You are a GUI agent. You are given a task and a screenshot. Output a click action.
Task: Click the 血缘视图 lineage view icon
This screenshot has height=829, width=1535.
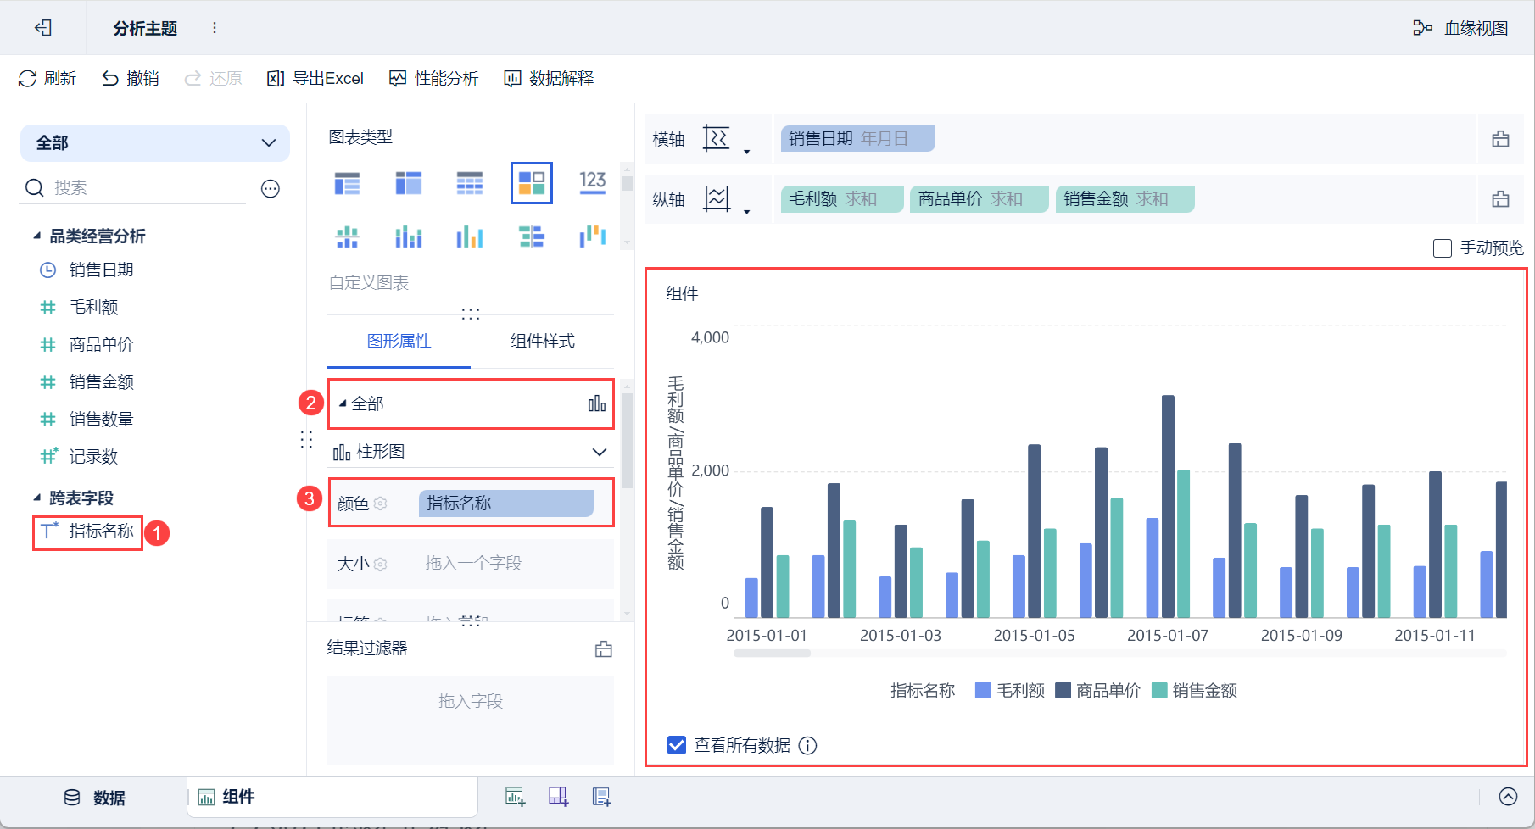point(1422,28)
